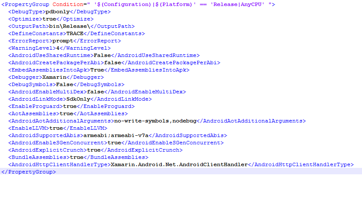Click the Condition attribute in the PropertyGroup tag
Image resolution: width=362 pixels, height=197 pixels.
click(68, 4)
